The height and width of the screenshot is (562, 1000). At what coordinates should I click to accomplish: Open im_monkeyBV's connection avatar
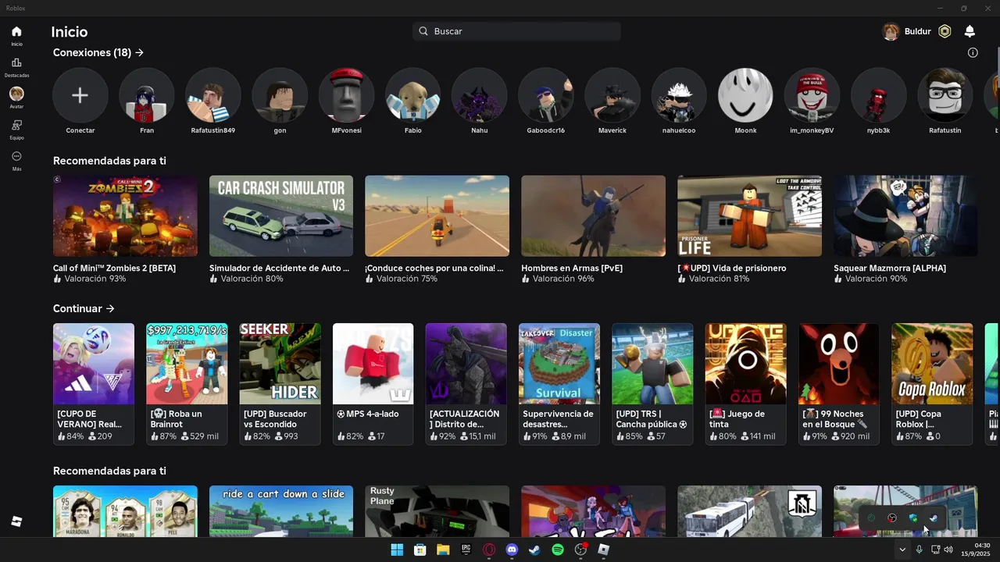[812, 95]
